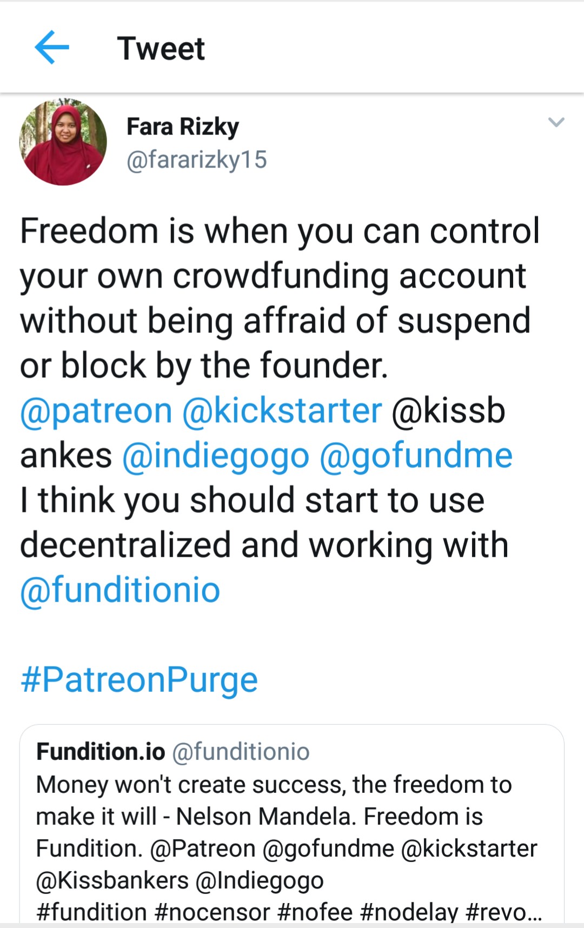
Task: Select the Fundition.io name in quoted tweet
Action: coord(101,752)
